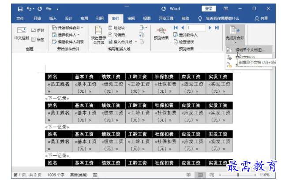Select the 开发工具 ribbon tab
Image resolution: width=281 pixels, height=180 pixels.
pyautogui.click(x=166, y=18)
